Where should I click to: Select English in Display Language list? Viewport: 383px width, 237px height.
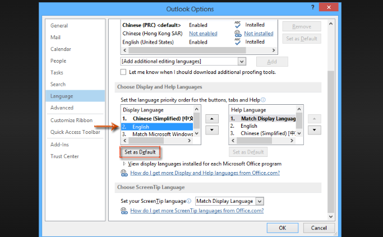click(x=158, y=127)
